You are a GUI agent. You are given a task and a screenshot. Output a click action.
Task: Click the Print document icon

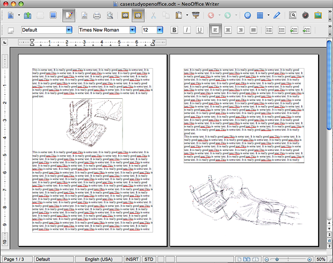[98, 16]
